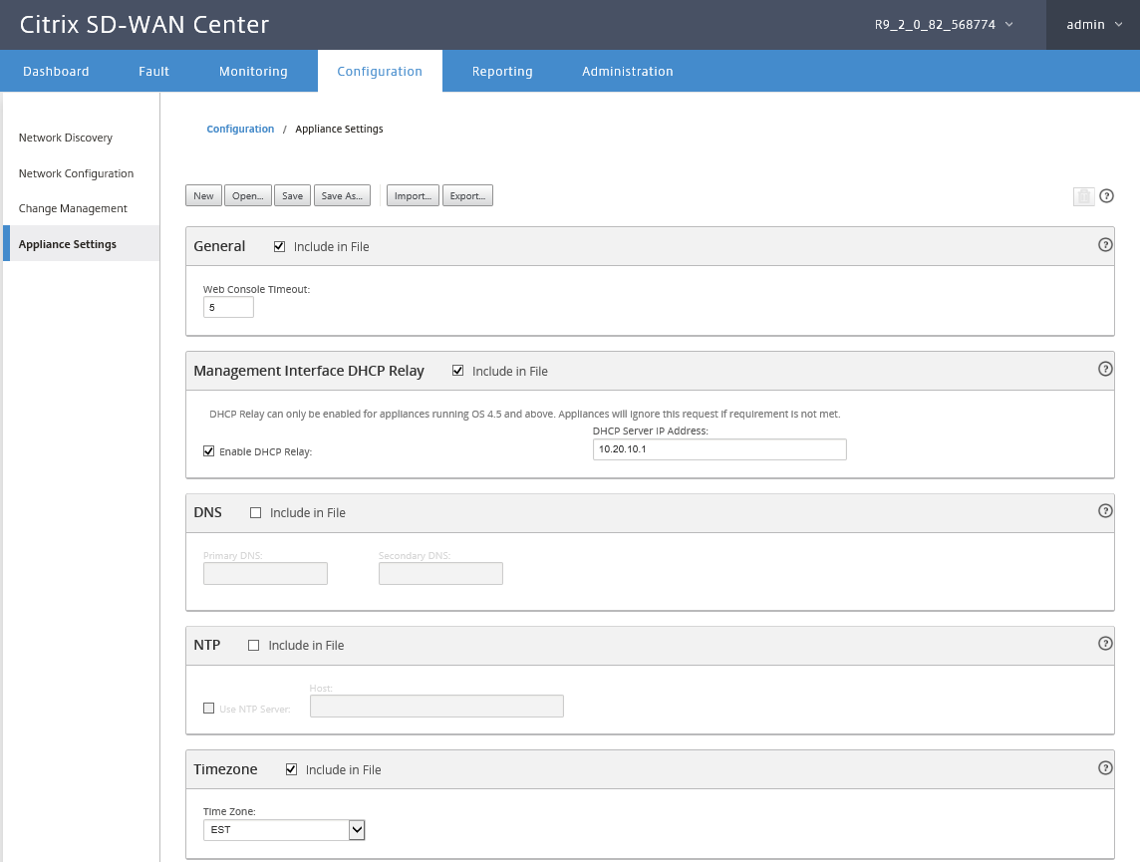Open help for the General section
The height and width of the screenshot is (862, 1140).
[1105, 245]
